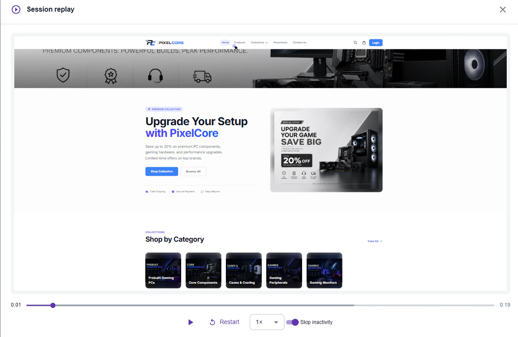Open the Cases & Cooling category card
The width and height of the screenshot is (518, 337).
(x=244, y=270)
